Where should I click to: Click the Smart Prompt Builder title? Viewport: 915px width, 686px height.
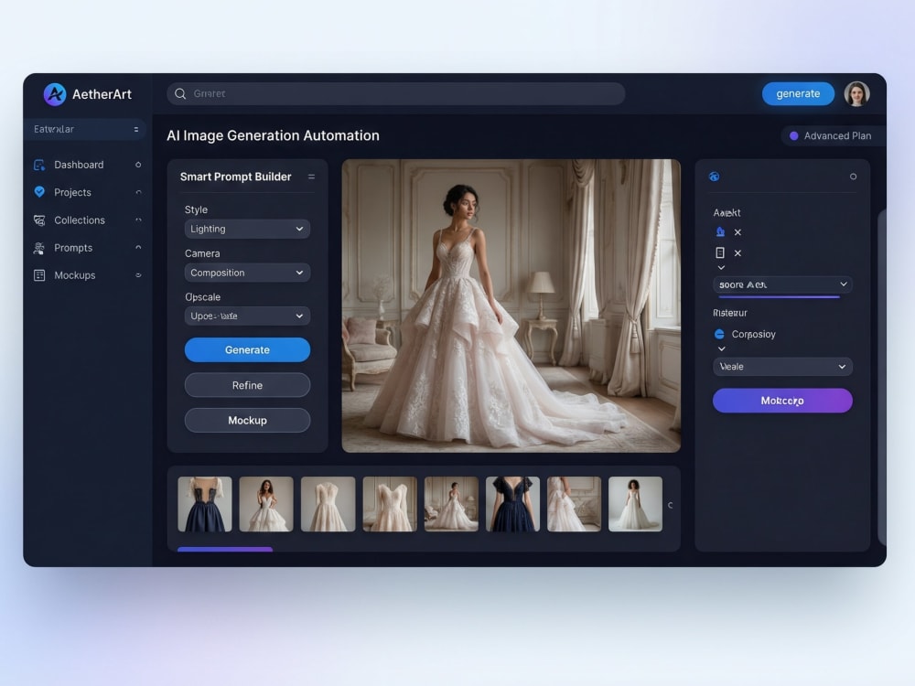click(236, 177)
